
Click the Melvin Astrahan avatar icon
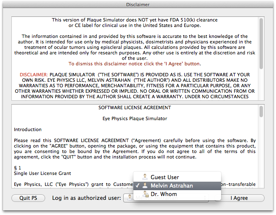[x=145, y=185]
